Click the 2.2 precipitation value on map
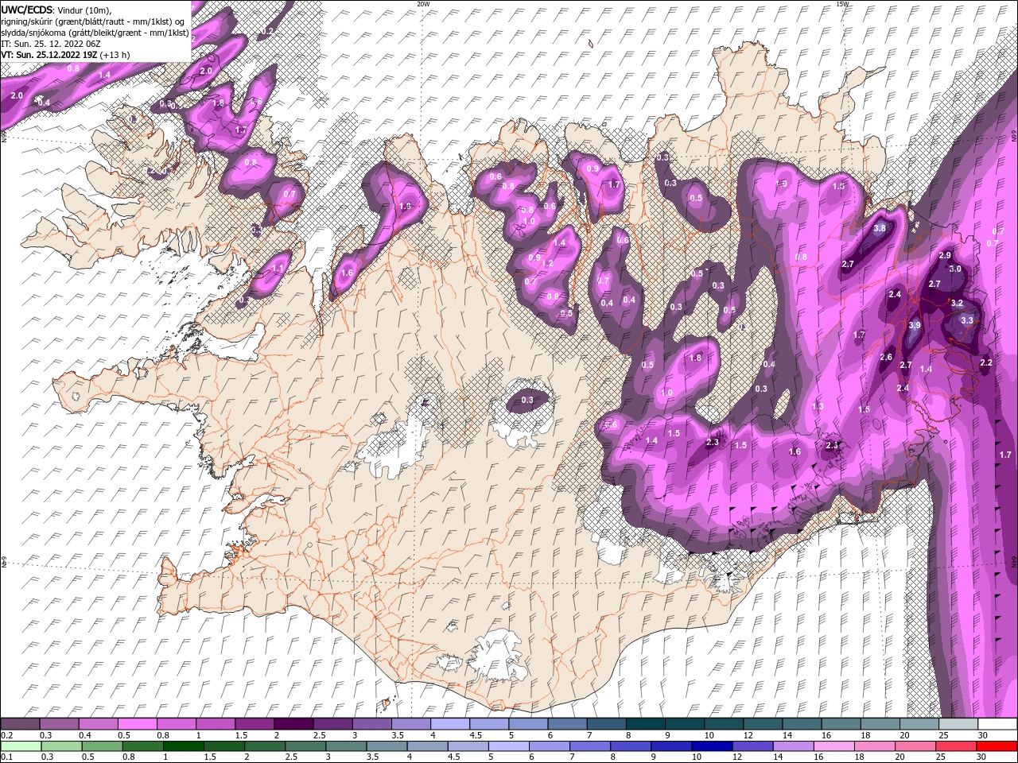Viewport: 1018px width, 763px height. coord(986,362)
